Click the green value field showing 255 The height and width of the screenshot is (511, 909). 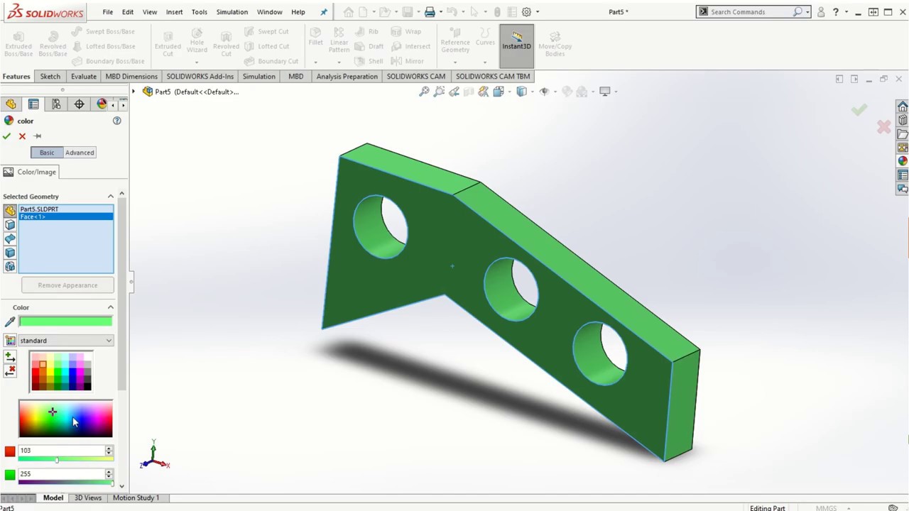(61, 473)
